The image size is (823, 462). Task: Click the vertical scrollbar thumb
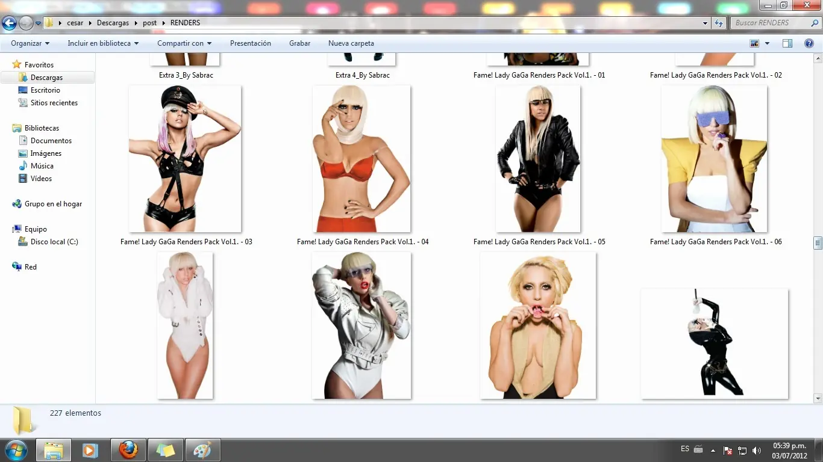(818, 243)
